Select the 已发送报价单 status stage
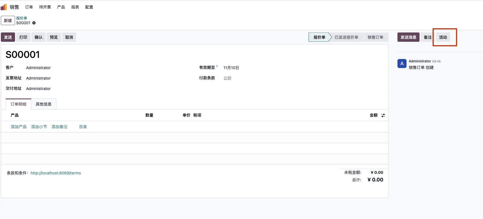The width and height of the screenshot is (483, 219). coord(346,37)
